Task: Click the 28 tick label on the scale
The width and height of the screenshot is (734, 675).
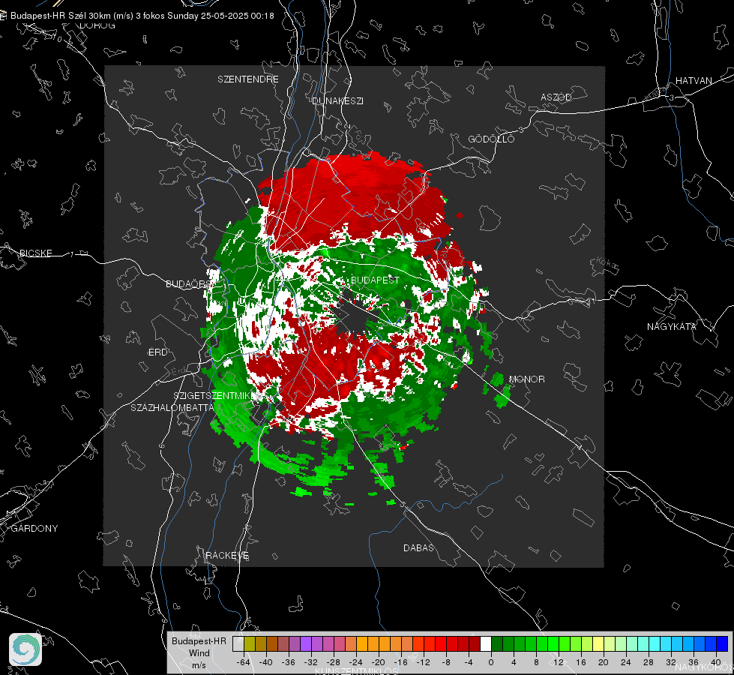Action: [x=649, y=662]
